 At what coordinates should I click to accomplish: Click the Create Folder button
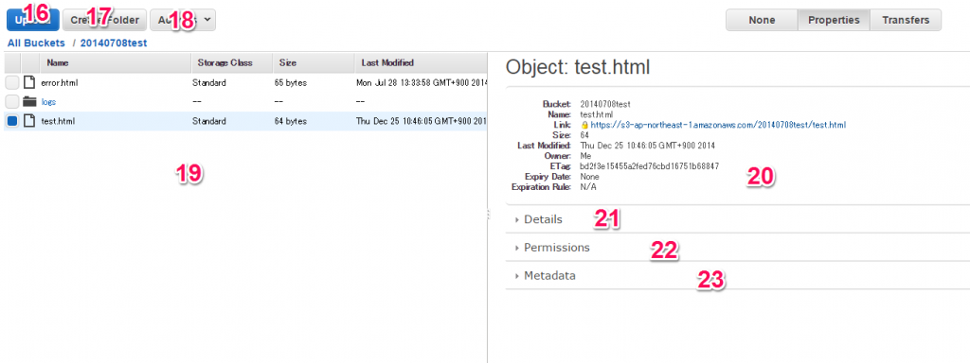click(104, 20)
